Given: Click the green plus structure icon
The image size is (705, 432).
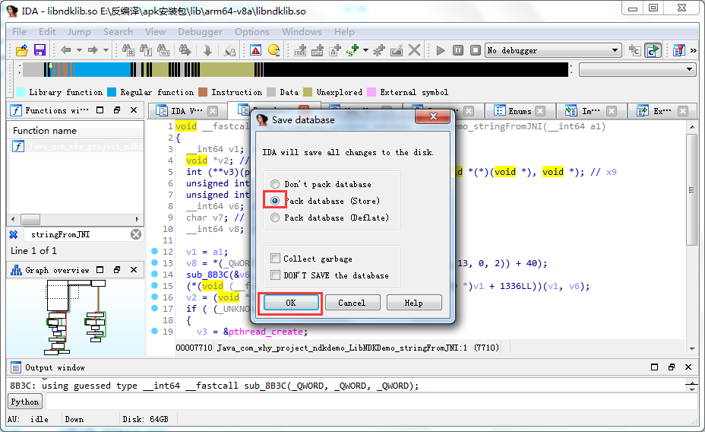Looking at the screenshot, I should point(352,50).
